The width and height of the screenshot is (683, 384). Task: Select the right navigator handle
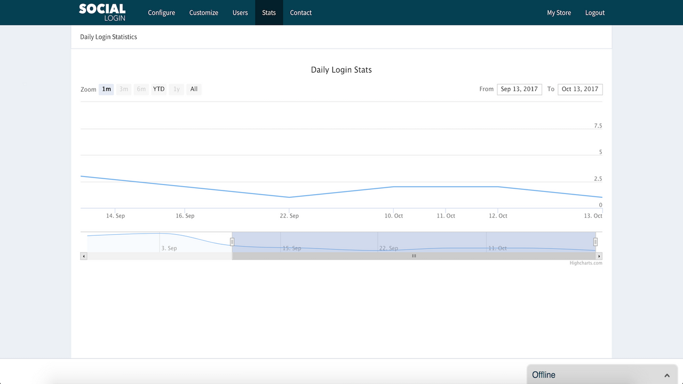pyautogui.click(x=595, y=242)
